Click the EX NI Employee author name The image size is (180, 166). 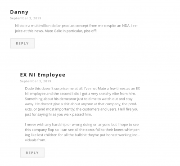[43, 75]
